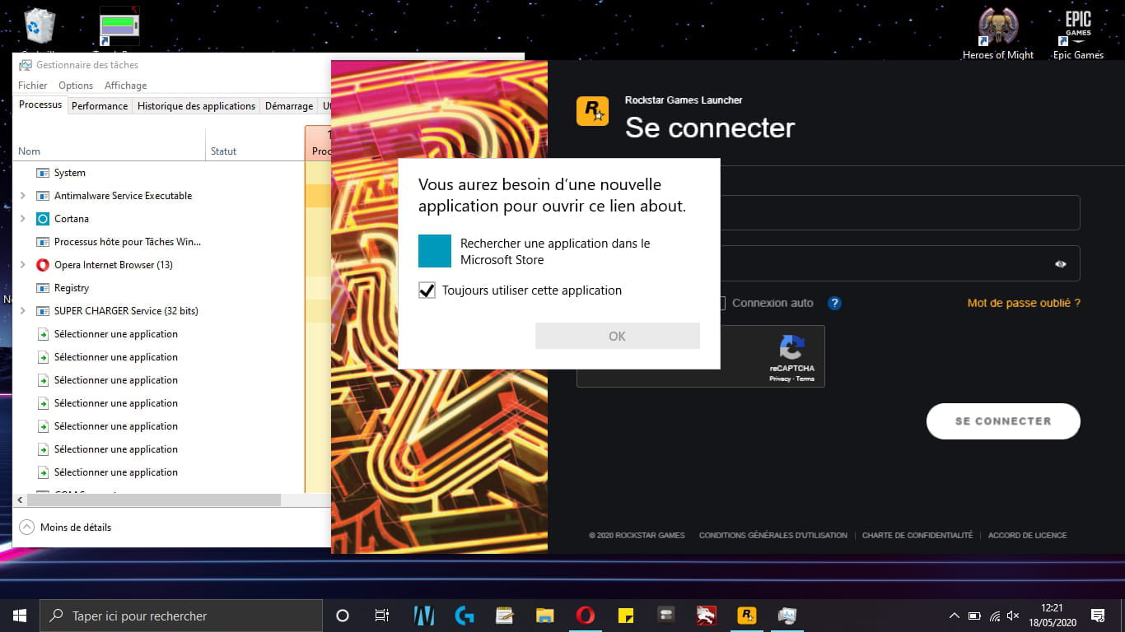Open Opera browser from the taskbar
This screenshot has height=632, width=1125.
pyautogui.click(x=586, y=616)
